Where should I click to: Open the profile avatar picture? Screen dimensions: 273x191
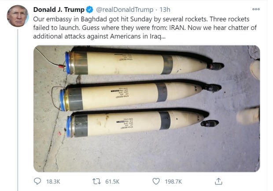18,16
